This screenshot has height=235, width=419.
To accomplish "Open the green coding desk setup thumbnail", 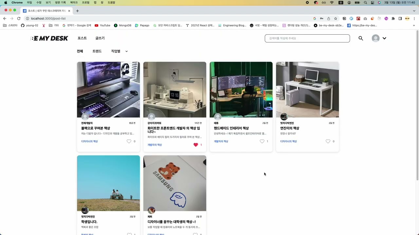I will coord(241,89).
